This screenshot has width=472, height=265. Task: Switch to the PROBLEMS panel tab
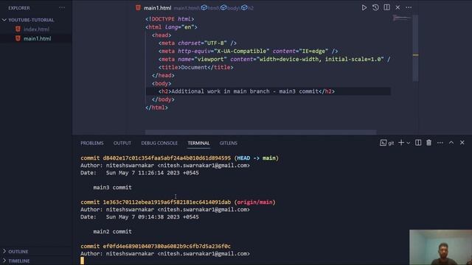click(x=91, y=143)
